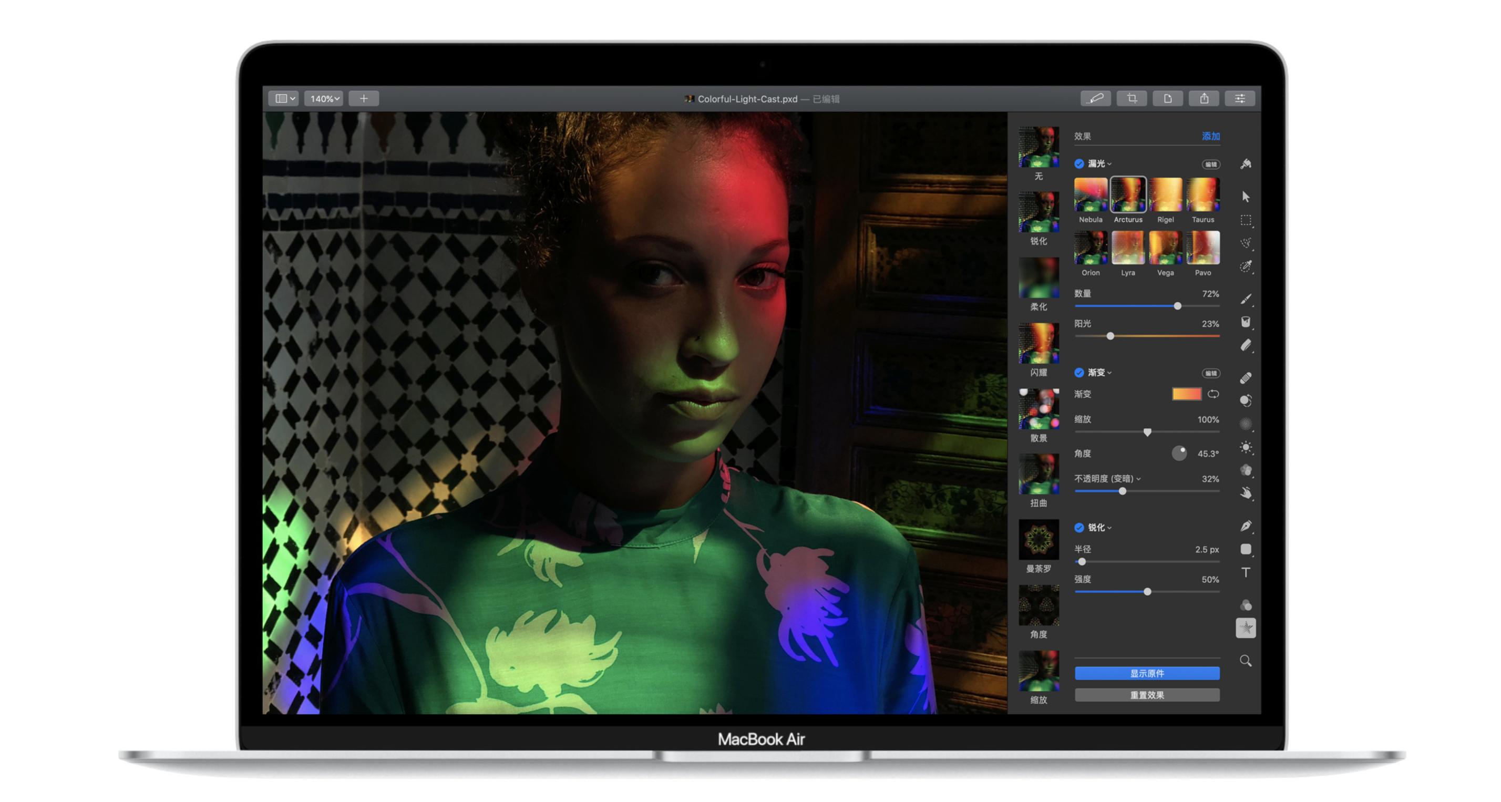The height and width of the screenshot is (802, 1501).
Task: Open a new tab with the + button
Action: (x=364, y=98)
